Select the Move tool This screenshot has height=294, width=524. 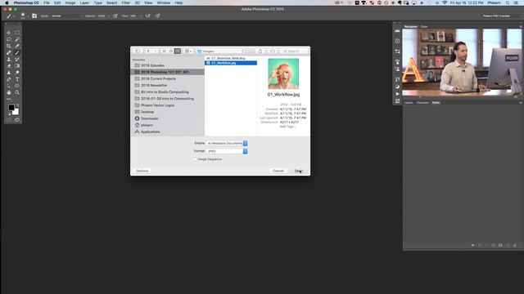click(x=9, y=33)
